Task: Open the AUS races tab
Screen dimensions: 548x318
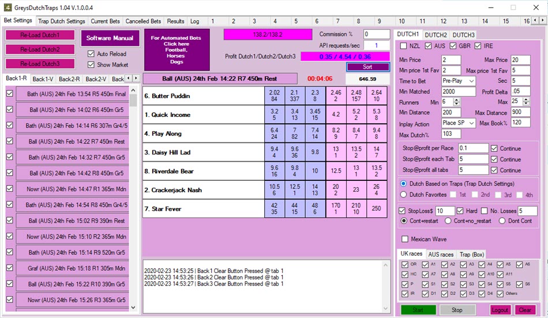Action: 440,254
